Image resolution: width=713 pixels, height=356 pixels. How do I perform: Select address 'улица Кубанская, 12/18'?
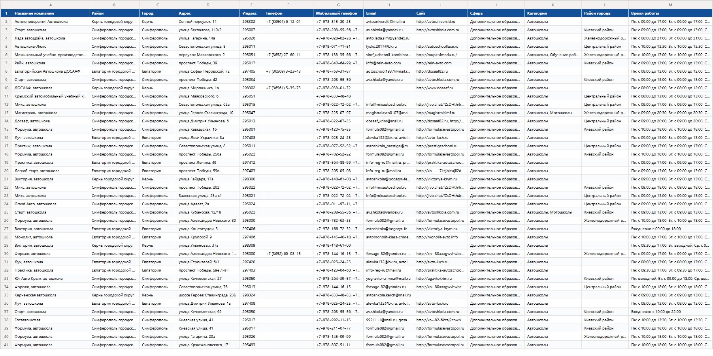(x=208, y=212)
